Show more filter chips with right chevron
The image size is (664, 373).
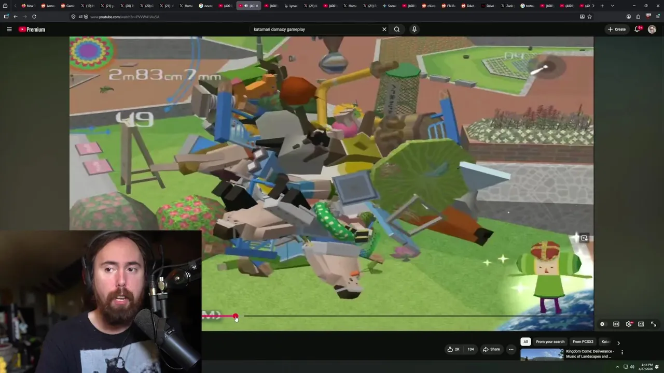[x=618, y=342]
